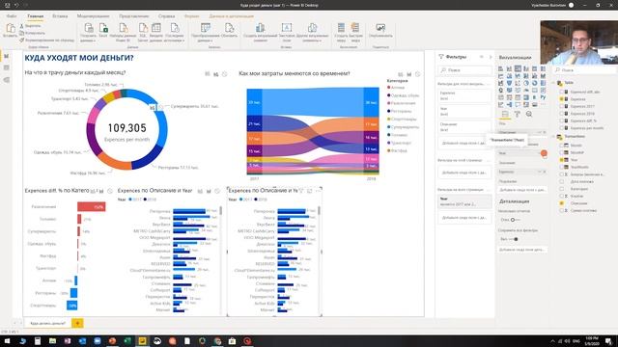Check the Month field under Transactions
The image size is (618, 347).
[x=562, y=146]
